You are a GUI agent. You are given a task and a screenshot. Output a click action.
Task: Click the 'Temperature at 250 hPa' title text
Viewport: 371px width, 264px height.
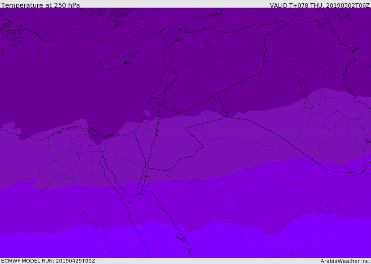coord(41,5)
